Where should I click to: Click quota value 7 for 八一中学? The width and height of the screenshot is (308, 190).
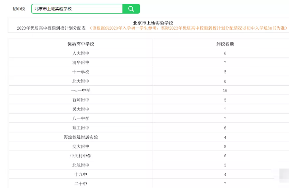point(225,119)
